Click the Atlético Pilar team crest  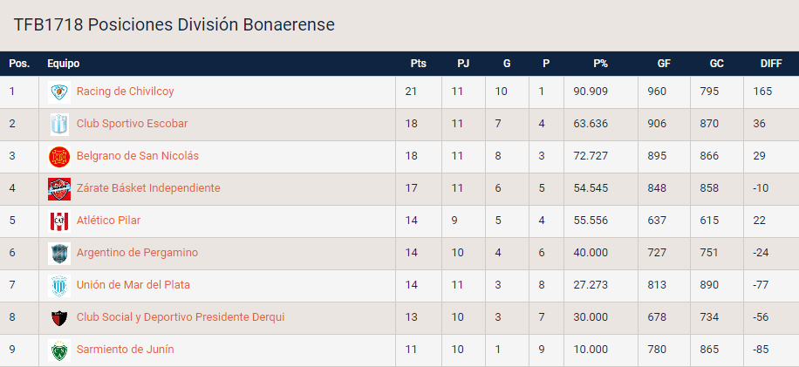59,221
